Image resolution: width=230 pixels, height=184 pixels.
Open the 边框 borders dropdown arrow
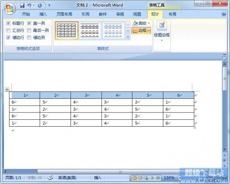149,31
